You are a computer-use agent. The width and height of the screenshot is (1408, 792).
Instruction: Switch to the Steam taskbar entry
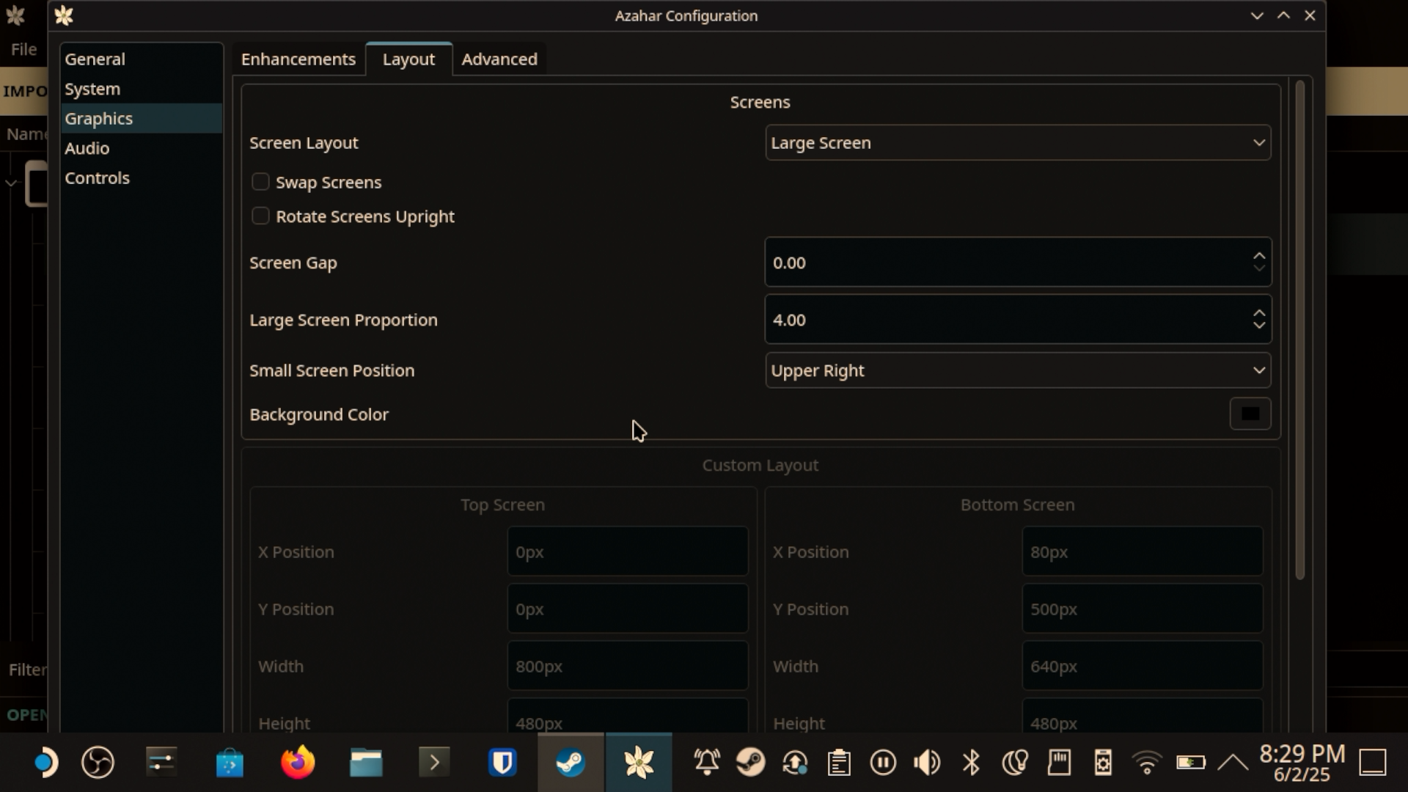coord(571,763)
